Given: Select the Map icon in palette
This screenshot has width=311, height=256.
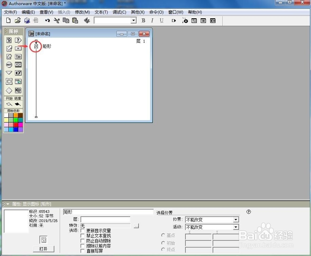Looking at the screenshot, I should tap(18, 56).
